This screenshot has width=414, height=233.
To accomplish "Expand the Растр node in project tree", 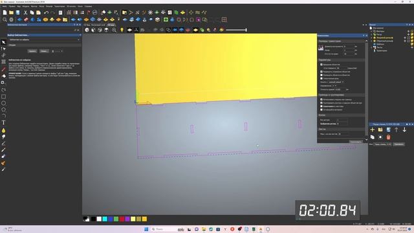I will pos(371,34).
